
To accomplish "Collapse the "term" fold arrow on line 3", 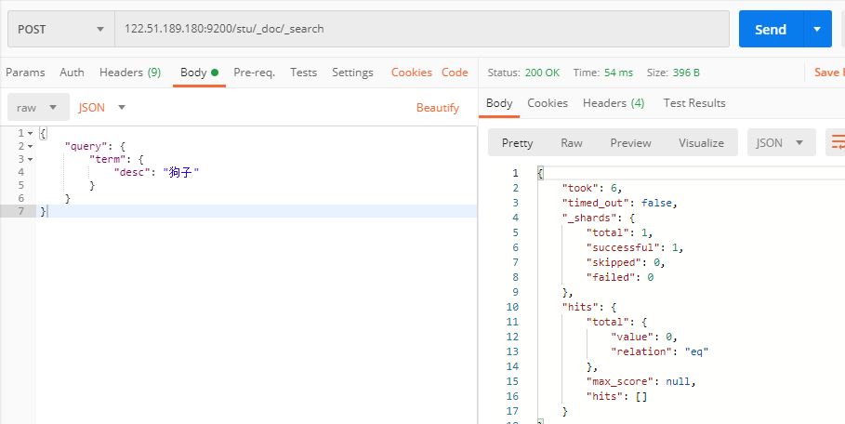I will (30, 160).
